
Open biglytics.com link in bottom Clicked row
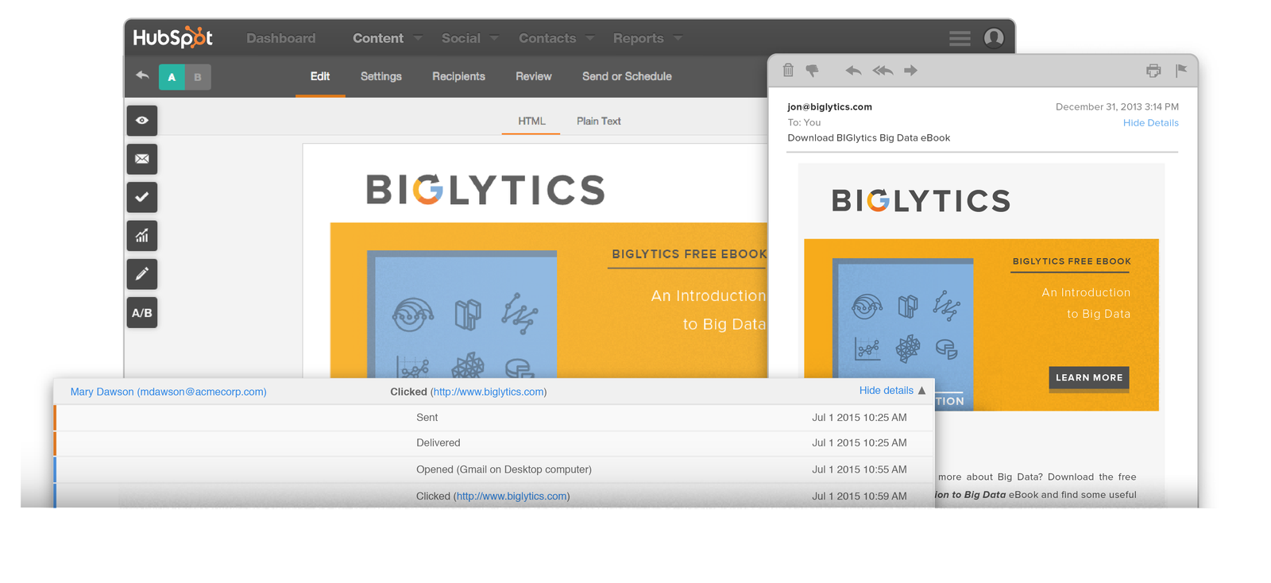point(512,496)
